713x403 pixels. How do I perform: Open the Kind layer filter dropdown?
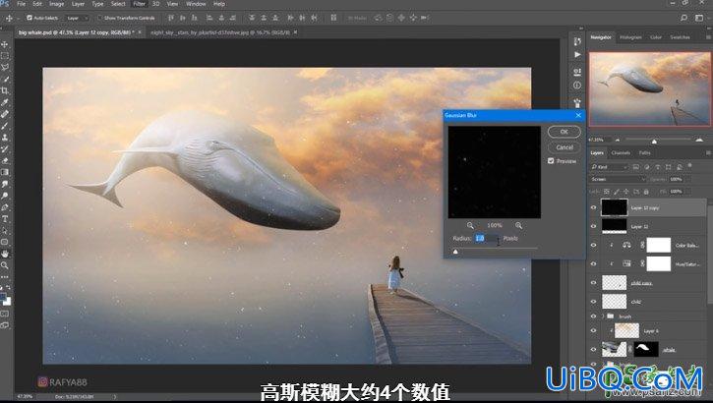coord(609,167)
